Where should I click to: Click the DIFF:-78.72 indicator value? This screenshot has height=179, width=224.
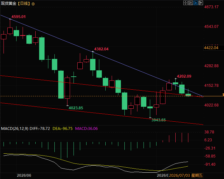40,129
